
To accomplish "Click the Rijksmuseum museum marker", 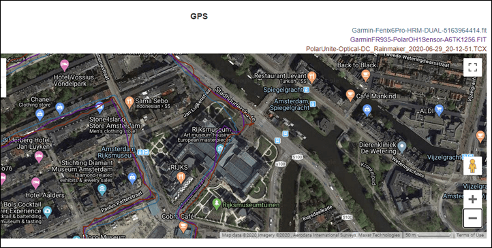I will pos(220,149).
